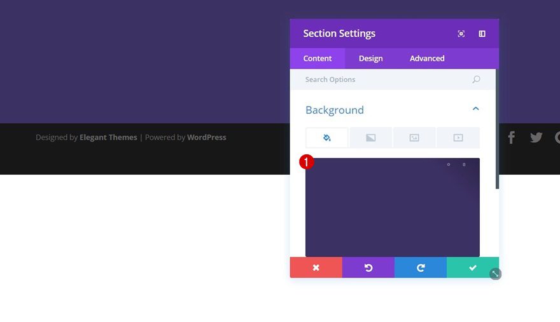Collapse the Background section chevron
Image resolution: width=560 pixels, height=322 pixels.
click(x=476, y=109)
